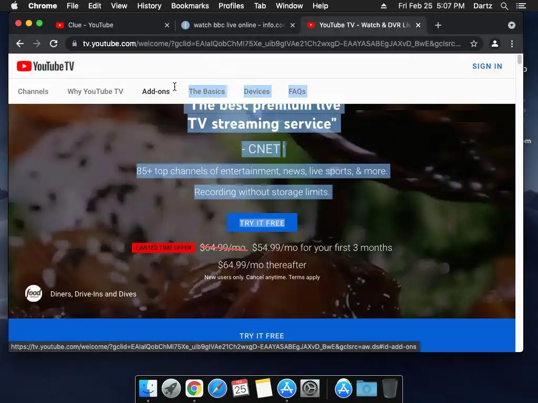Screen dimensions: 538x403
Task: Jump to the Add-ons section
Action: coord(156,91)
